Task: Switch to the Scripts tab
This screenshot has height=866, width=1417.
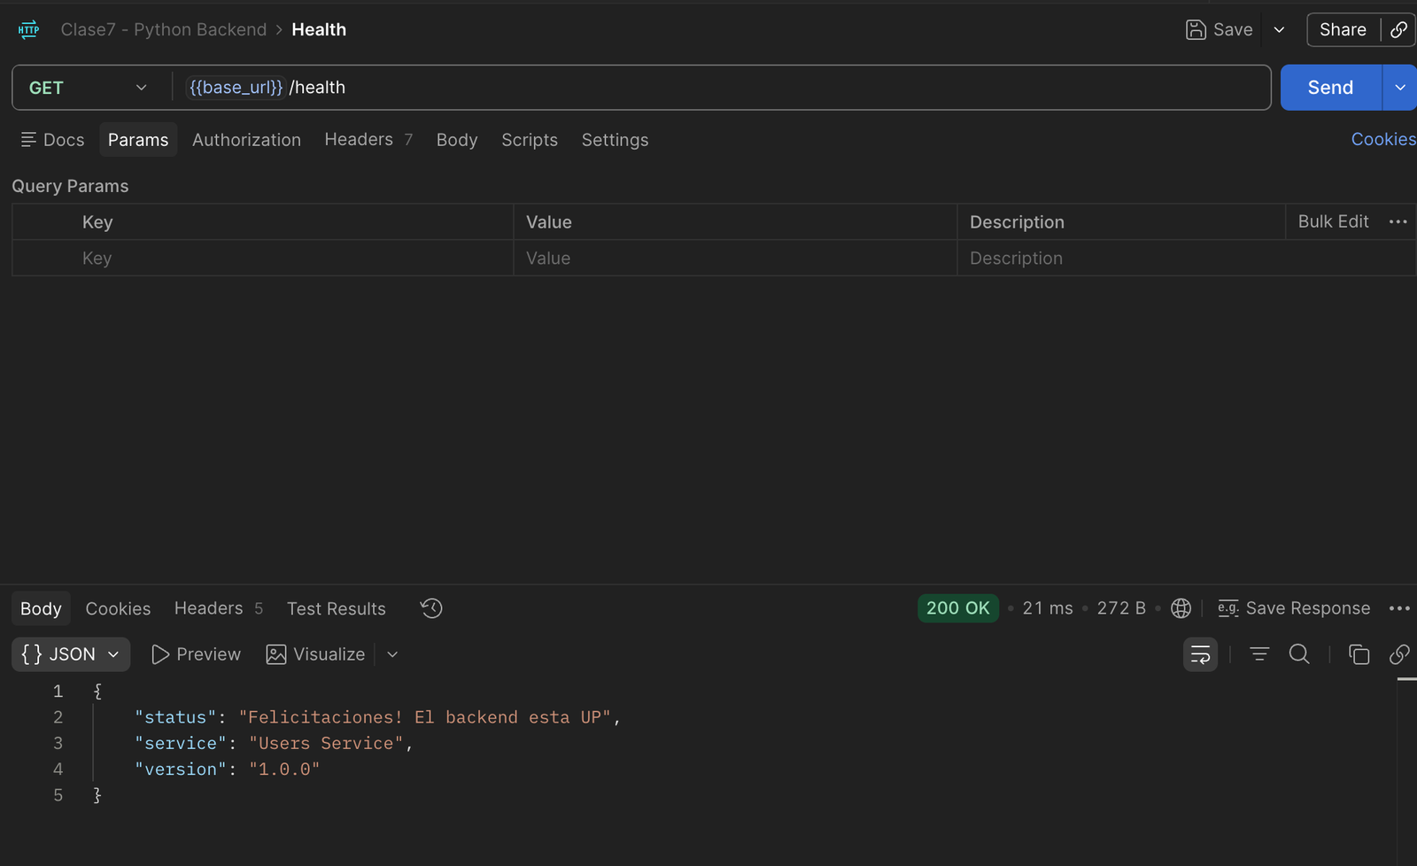Action: click(530, 140)
